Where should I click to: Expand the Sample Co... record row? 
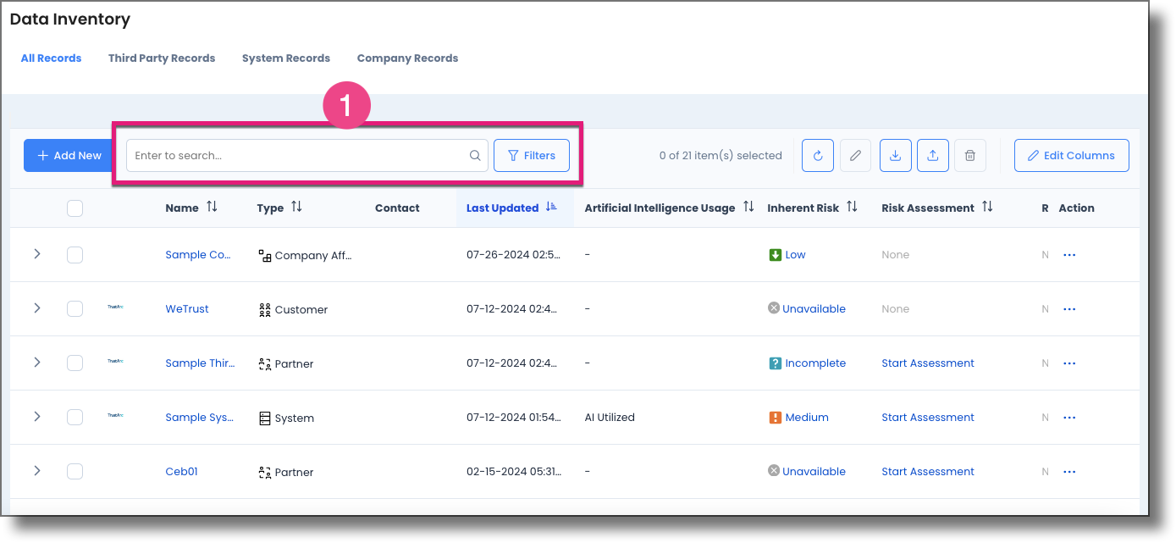(38, 254)
